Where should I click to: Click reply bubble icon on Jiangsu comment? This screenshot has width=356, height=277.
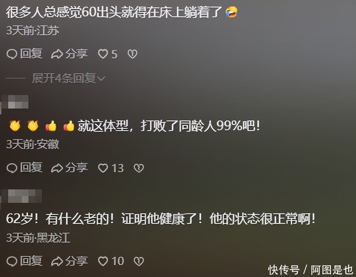click(x=12, y=54)
